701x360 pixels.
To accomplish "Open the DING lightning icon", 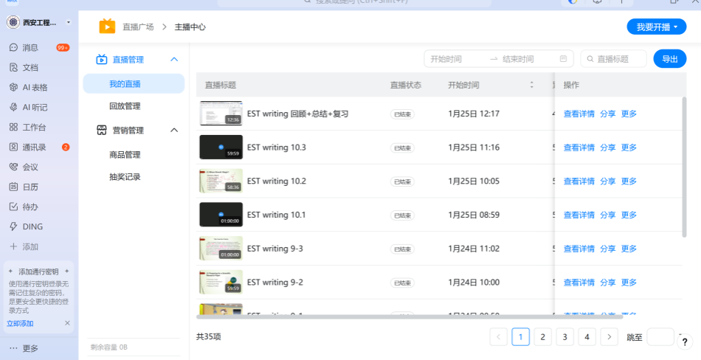I will (13, 226).
